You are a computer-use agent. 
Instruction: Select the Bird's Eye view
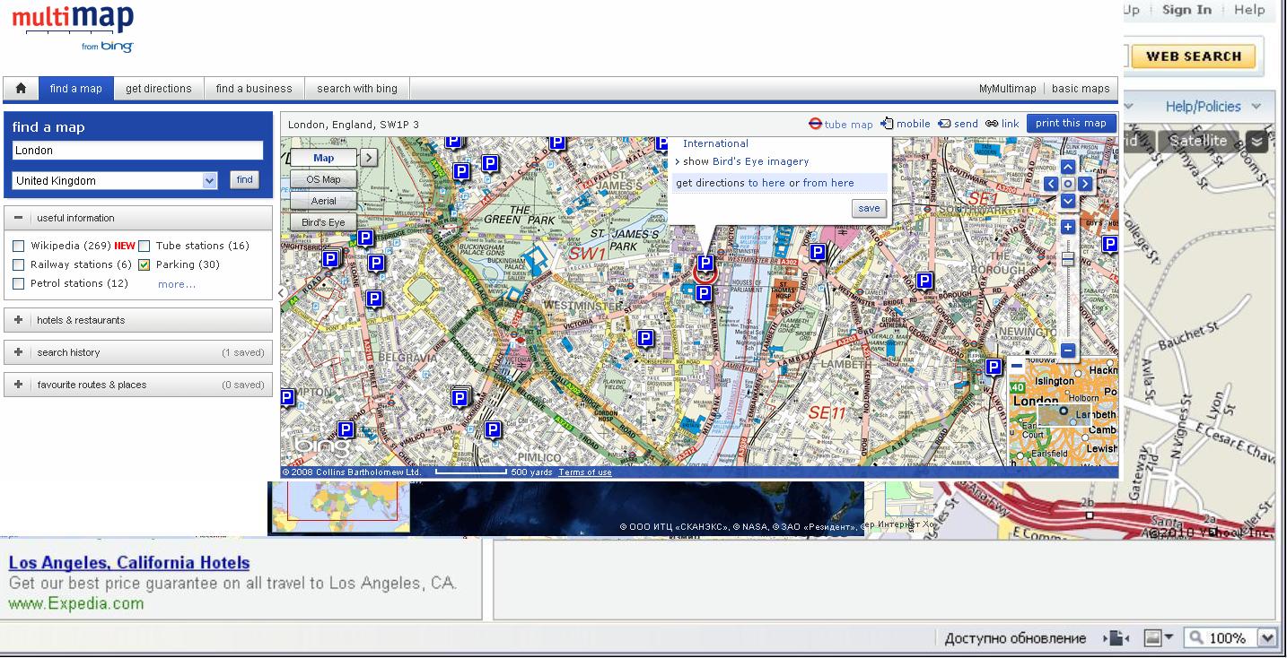point(324,222)
